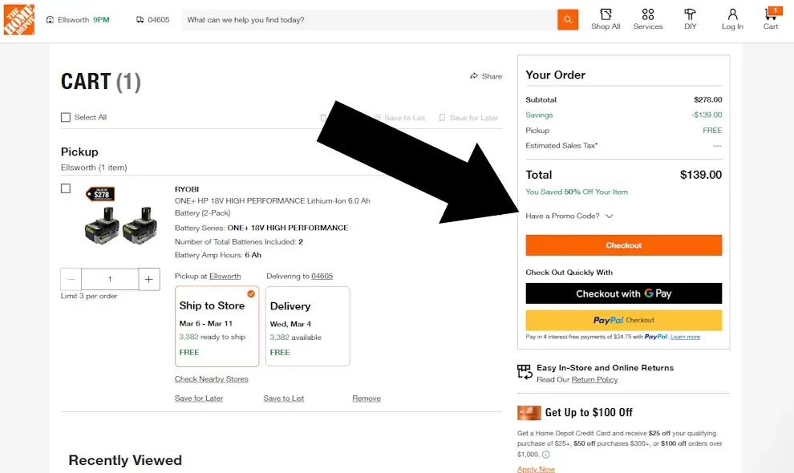Click the Recently Viewed heading
Image resolution: width=794 pixels, height=473 pixels.
pyautogui.click(x=125, y=460)
